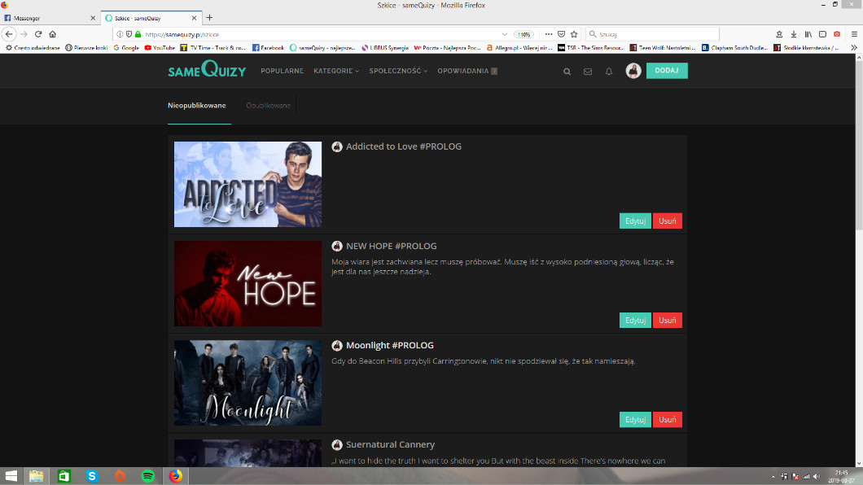Switch to the Opublikowane tab
863x485 pixels.
268,106
